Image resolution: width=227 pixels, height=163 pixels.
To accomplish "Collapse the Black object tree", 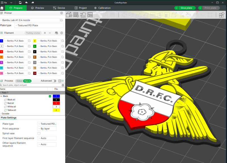I will pyautogui.click(x=1, y=96).
